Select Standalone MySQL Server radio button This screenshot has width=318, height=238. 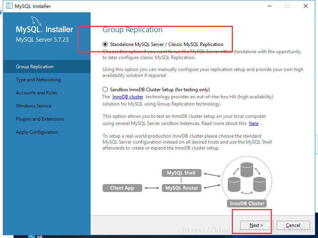coord(105,44)
